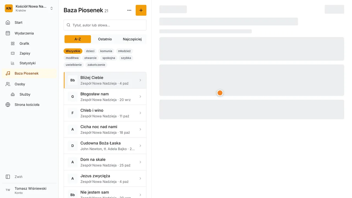Expand Chleb i wino song chevron
Viewport: 352px width, 198px height.
coord(140,113)
